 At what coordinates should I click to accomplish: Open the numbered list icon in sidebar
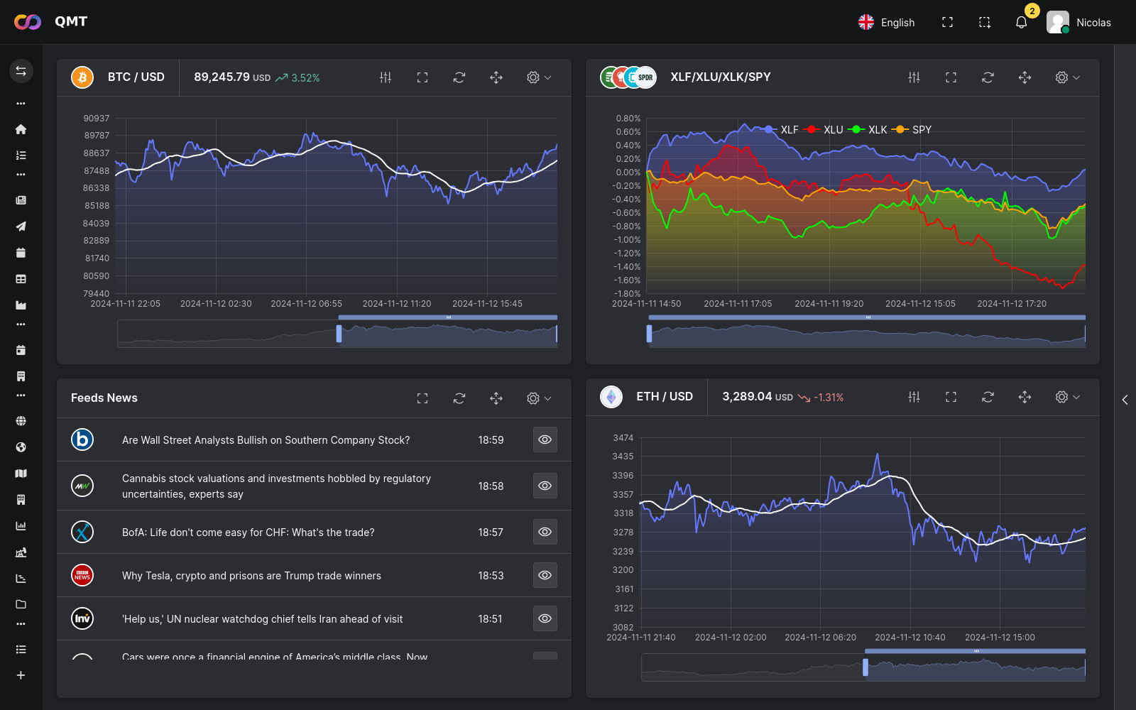coord(21,155)
